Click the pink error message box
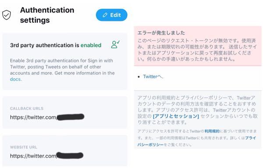This screenshot has height=168, width=263. point(198,46)
